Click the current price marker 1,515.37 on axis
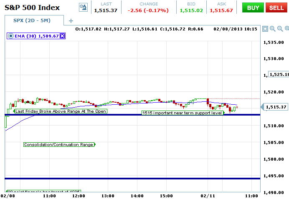Screen dimensions: 289x199 [x=275, y=107]
